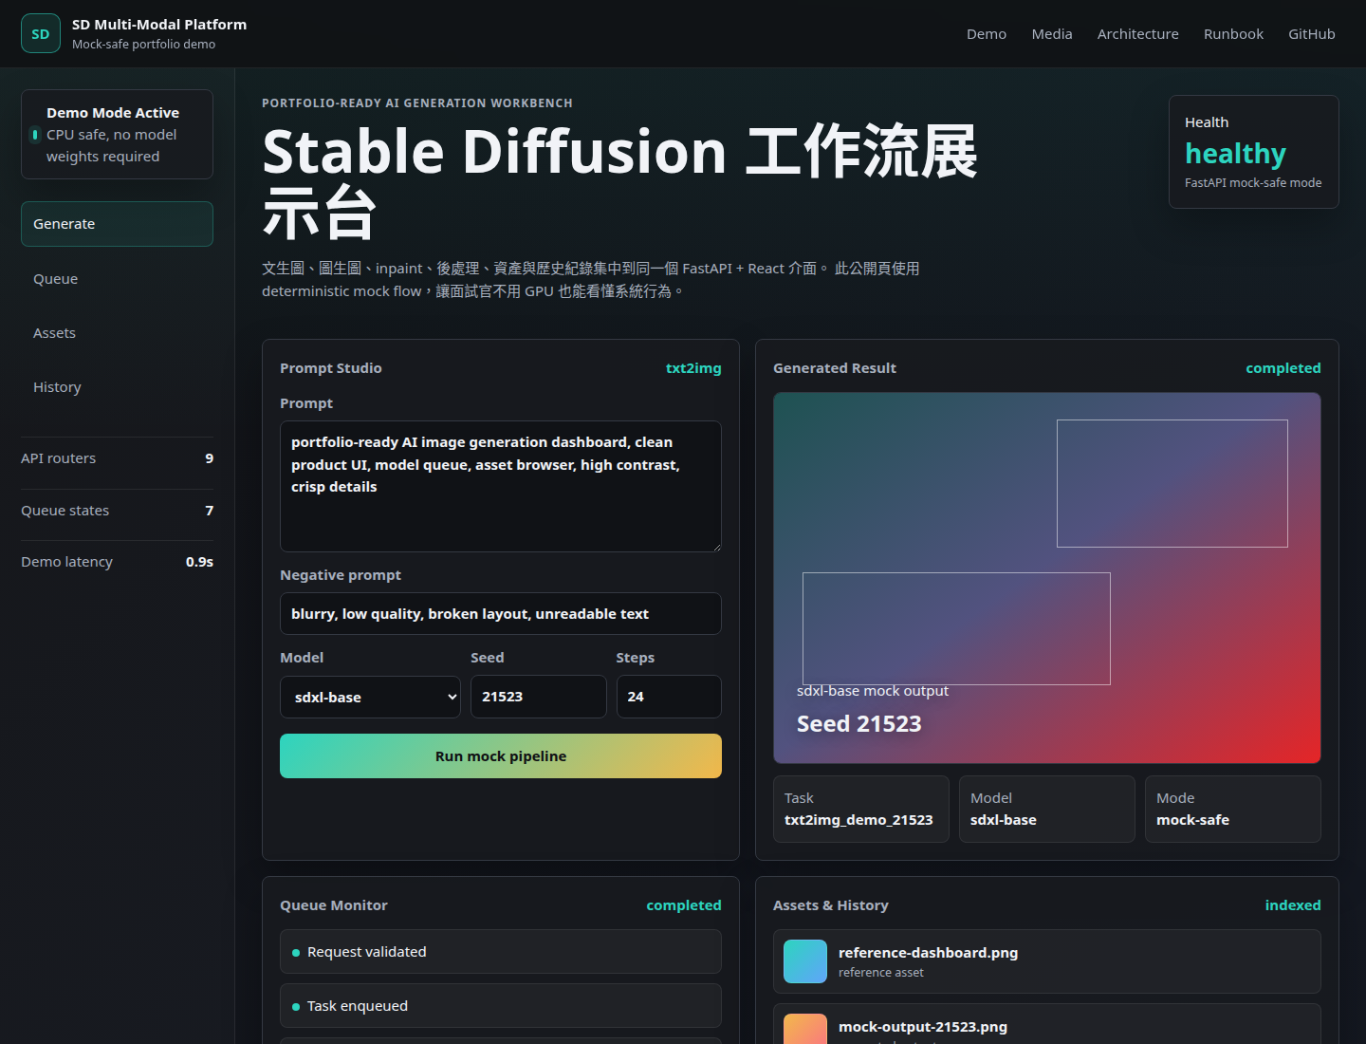Select the reference-dashboard.png asset thumbnail
The image size is (1366, 1044).
click(x=805, y=961)
